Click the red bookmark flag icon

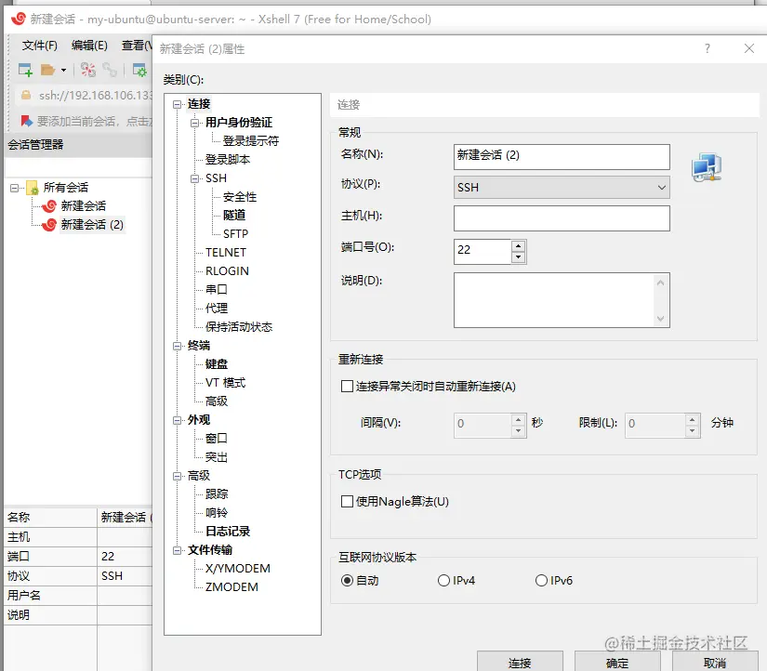pos(26,121)
